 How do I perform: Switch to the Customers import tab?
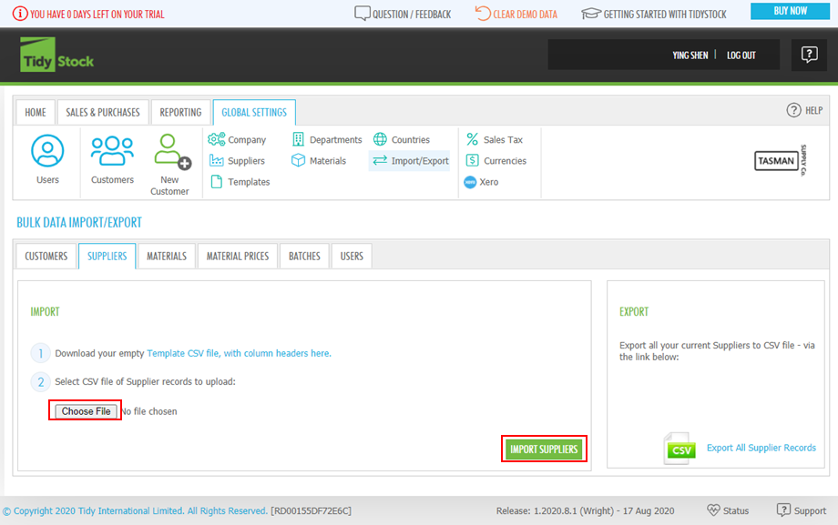46,256
